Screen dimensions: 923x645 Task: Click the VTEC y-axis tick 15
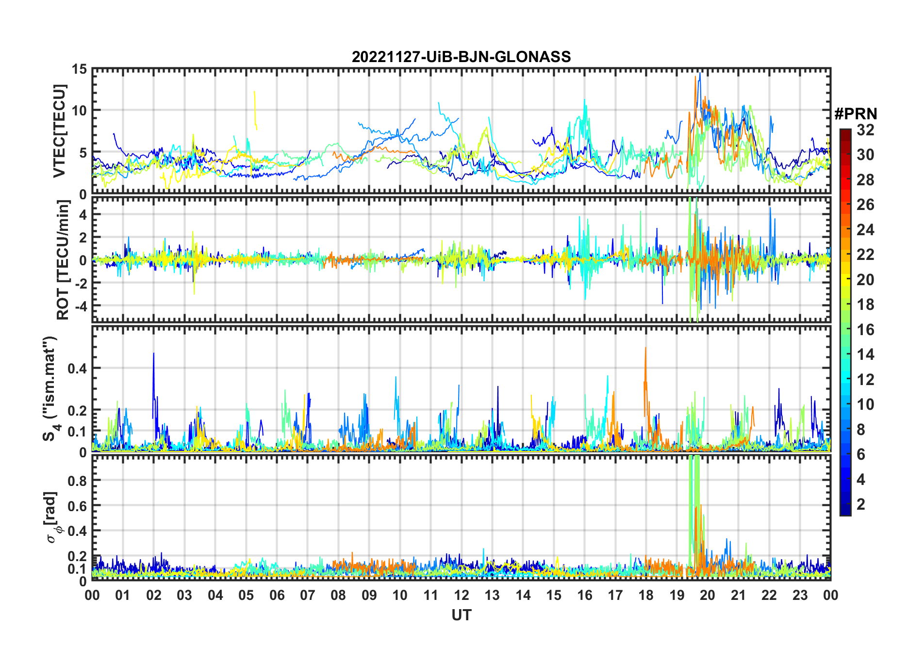tap(79, 69)
